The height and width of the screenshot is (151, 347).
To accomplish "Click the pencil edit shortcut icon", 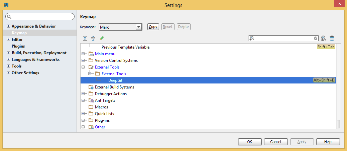I will coord(102,39).
